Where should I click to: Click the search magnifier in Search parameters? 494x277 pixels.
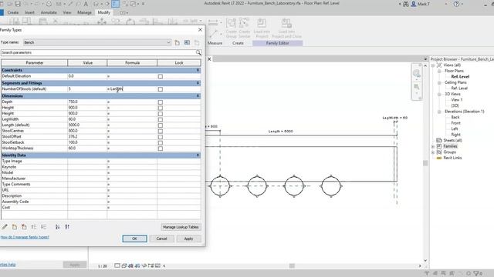pos(198,53)
